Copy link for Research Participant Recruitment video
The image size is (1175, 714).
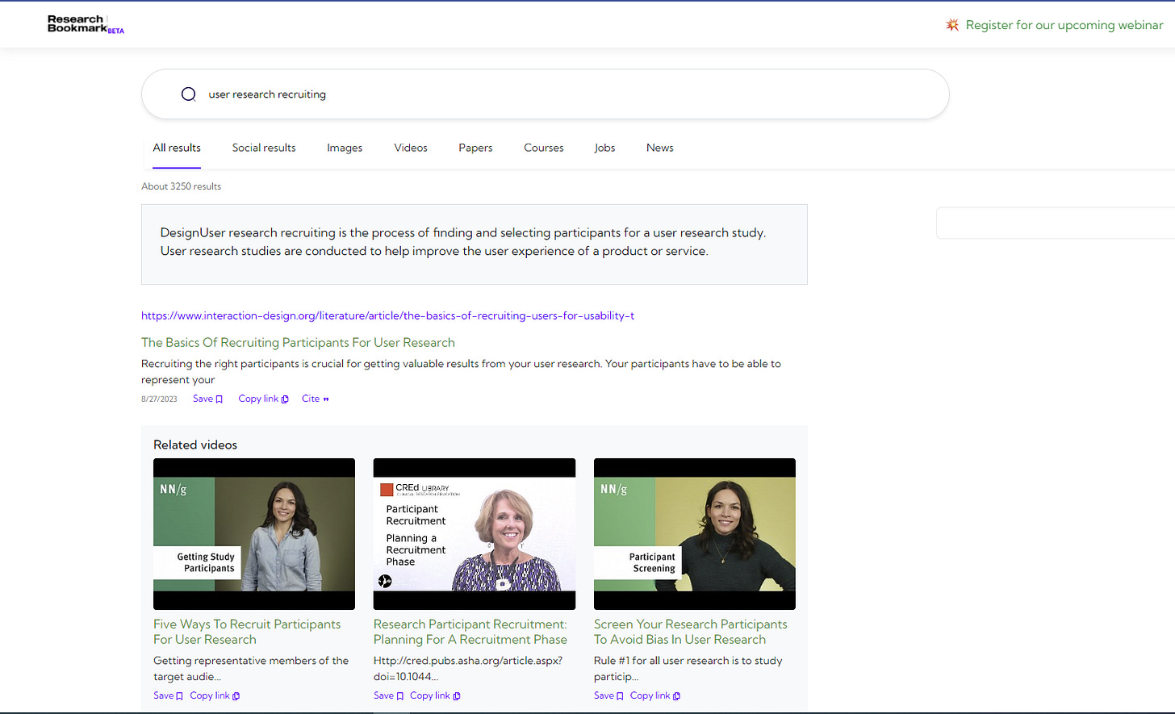(x=435, y=695)
